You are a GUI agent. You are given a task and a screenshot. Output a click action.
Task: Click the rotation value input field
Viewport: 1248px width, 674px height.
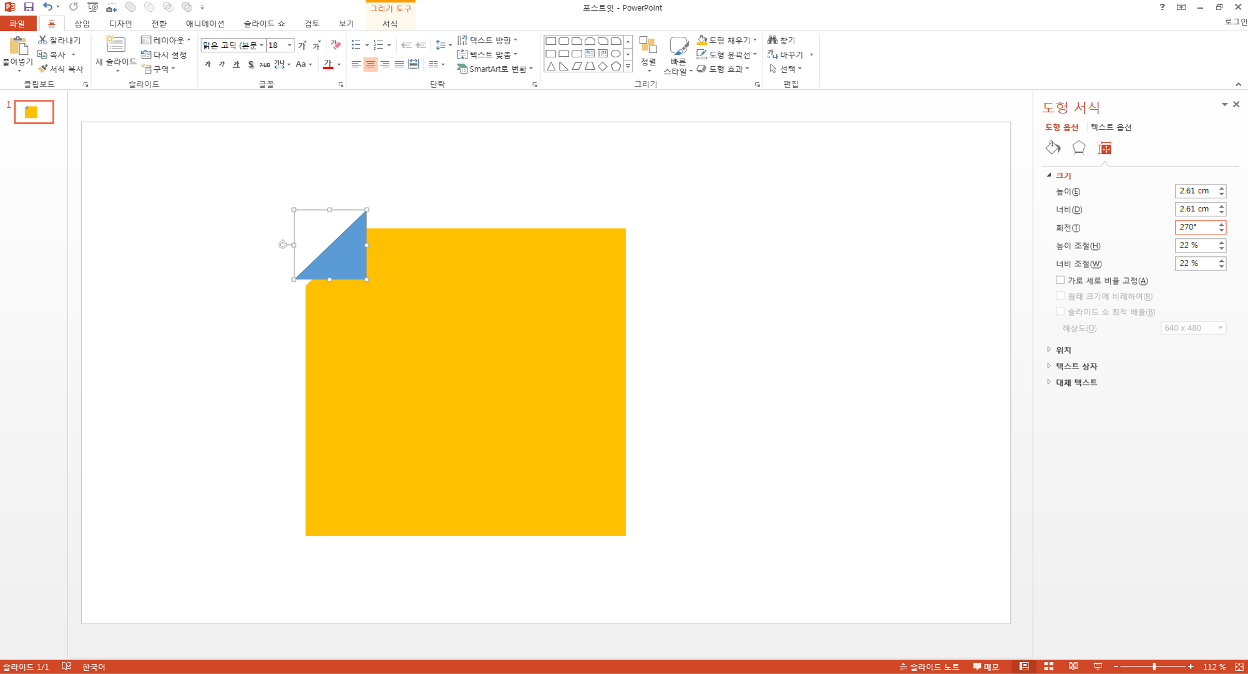coord(1194,227)
